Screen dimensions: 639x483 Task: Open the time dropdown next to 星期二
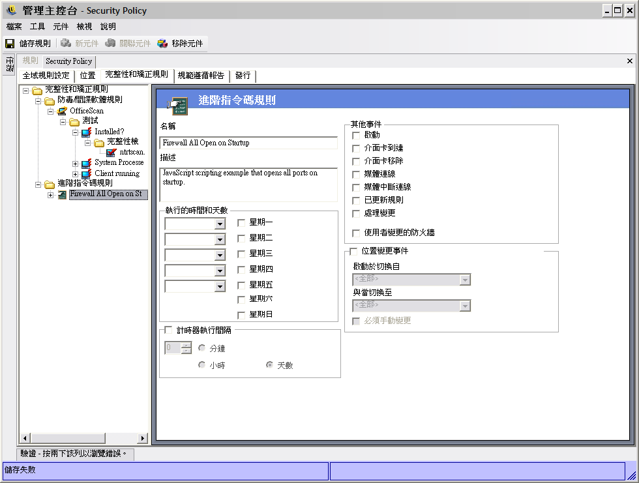click(220, 239)
